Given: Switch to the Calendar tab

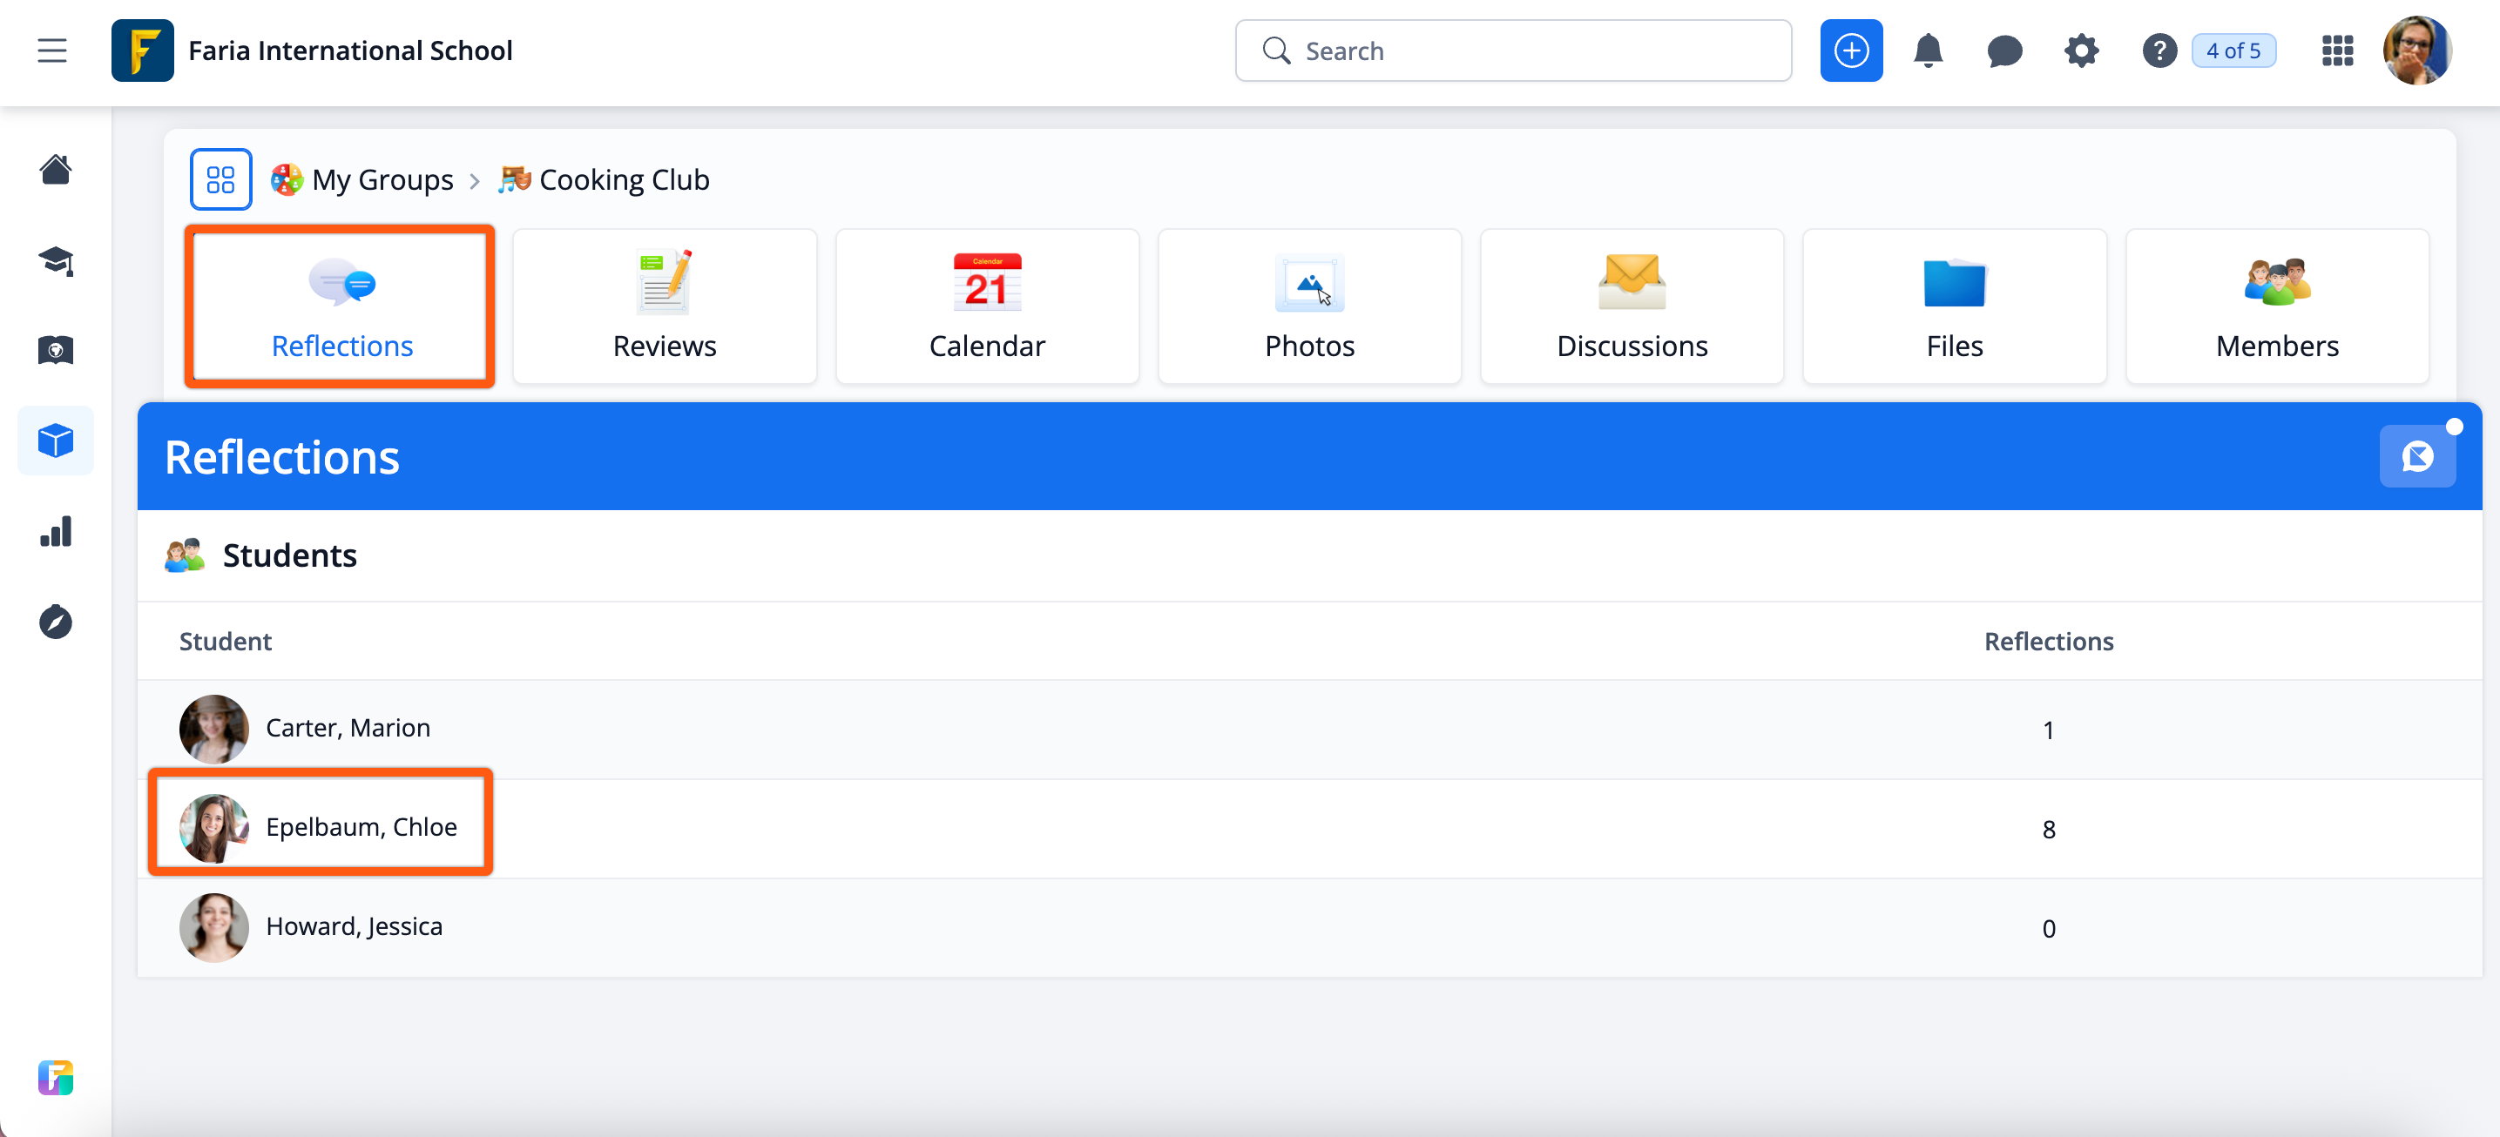Looking at the screenshot, I should [x=986, y=306].
